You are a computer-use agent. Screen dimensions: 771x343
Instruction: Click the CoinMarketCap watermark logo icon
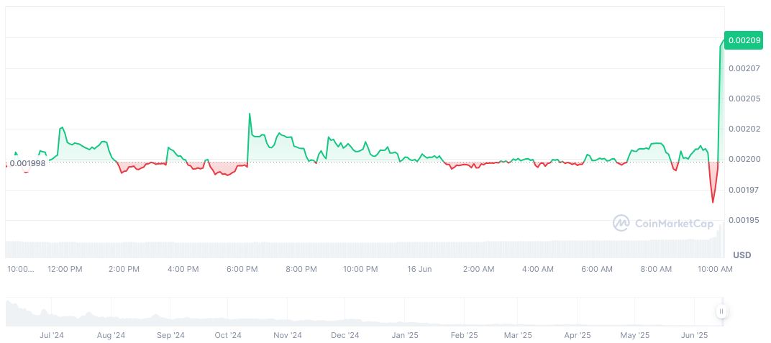621,224
